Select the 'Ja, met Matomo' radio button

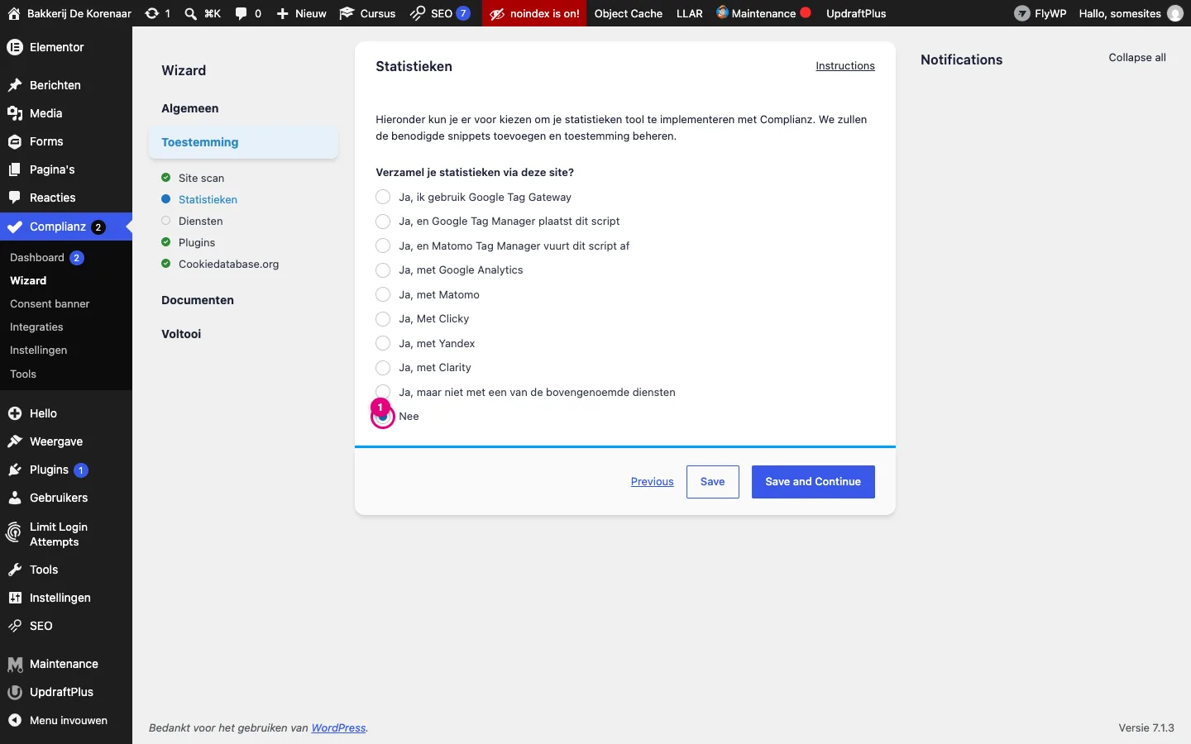[x=383, y=294]
